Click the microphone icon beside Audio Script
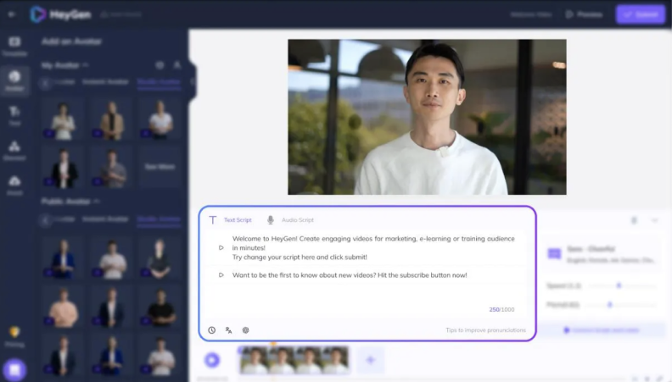The image size is (672, 382). pos(271,220)
